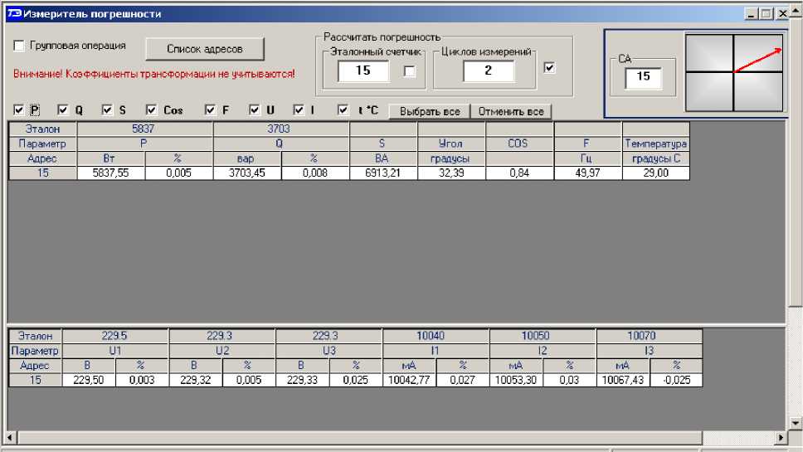Select the 10053,30 I2 current cell
This screenshot has height=452, width=803.
[x=516, y=380]
